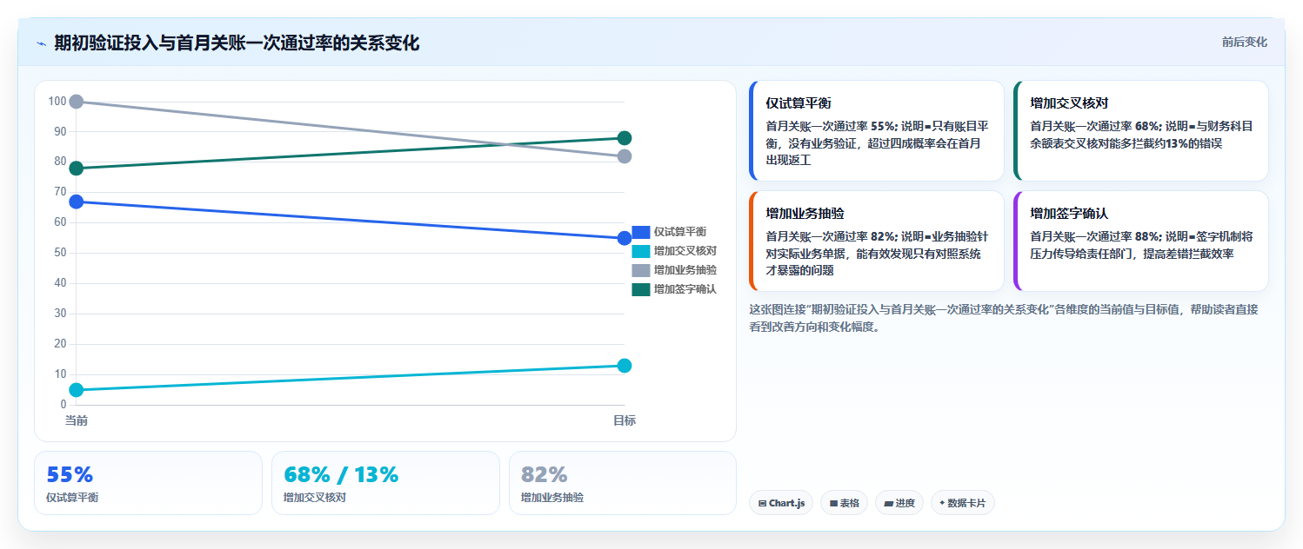Click the 55% stat value
Image resolution: width=1303 pixels, height=549 pixels.
pyautogui.click(x=70, y=475)
